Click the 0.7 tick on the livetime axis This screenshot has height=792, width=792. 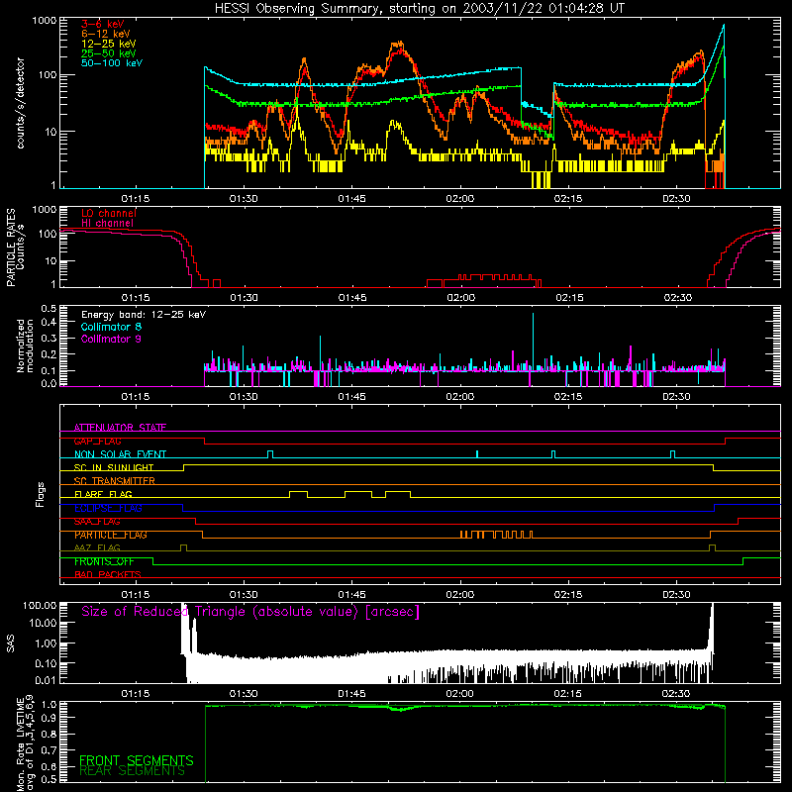tap(49, 750)
